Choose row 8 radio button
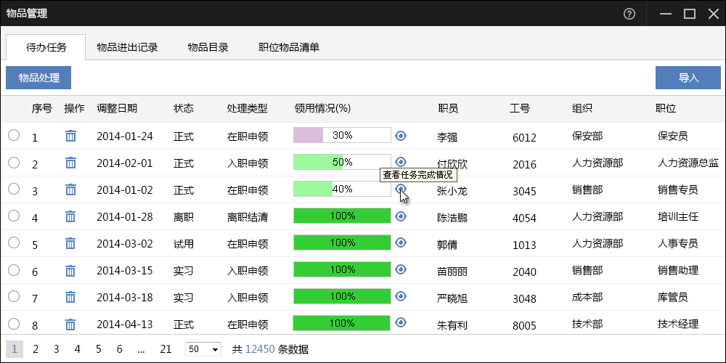 pyautogui.click(x=14, y=323)
